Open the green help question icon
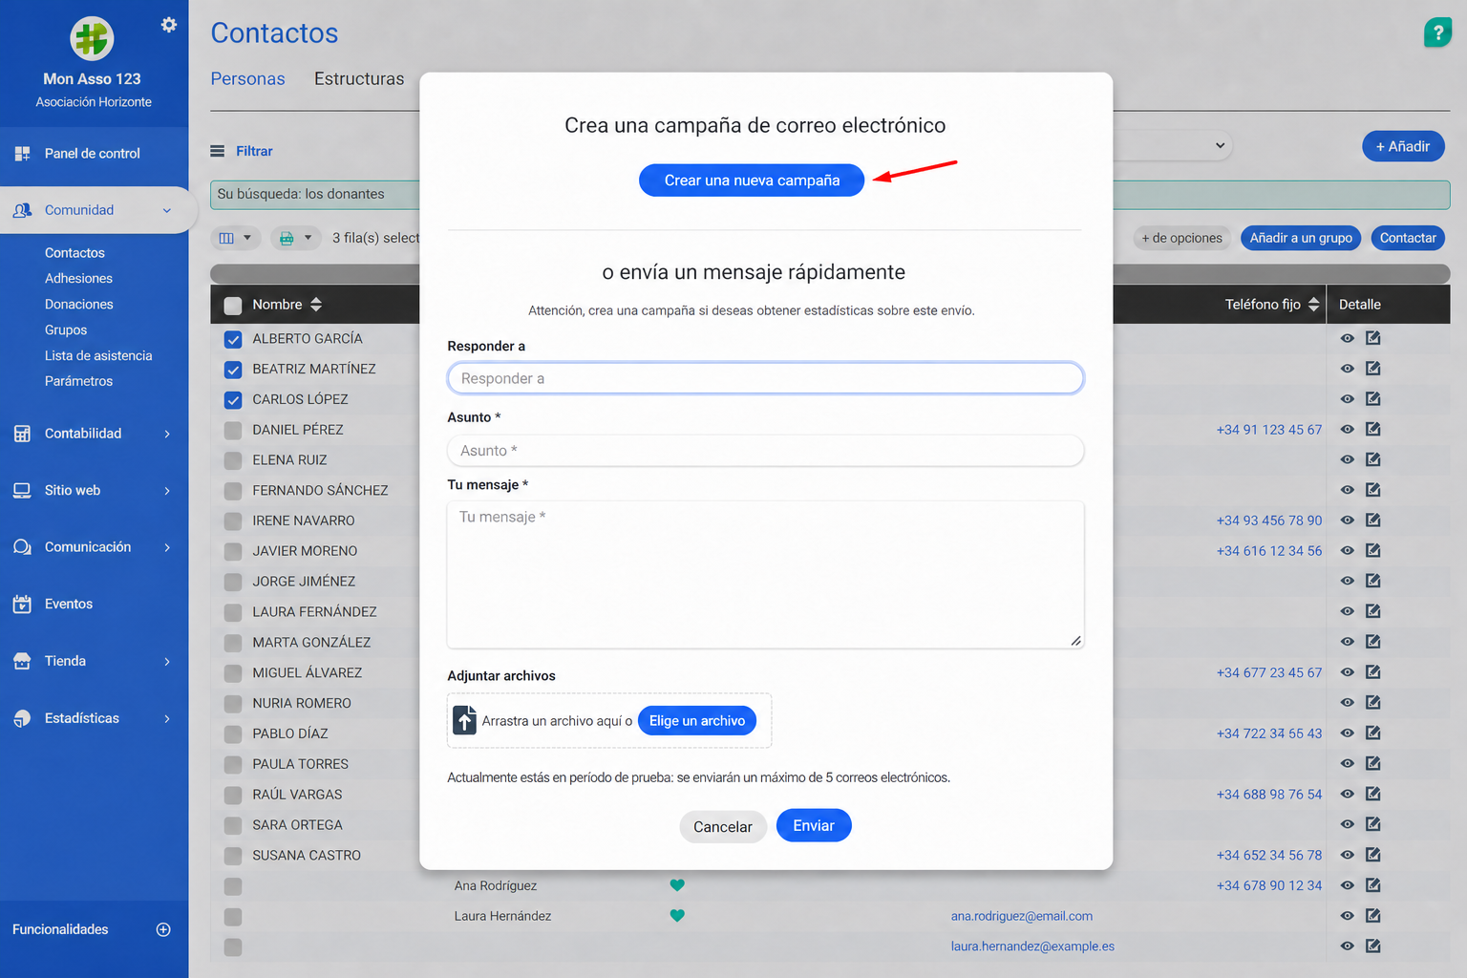1467x978 pixels. [1437, 32]
